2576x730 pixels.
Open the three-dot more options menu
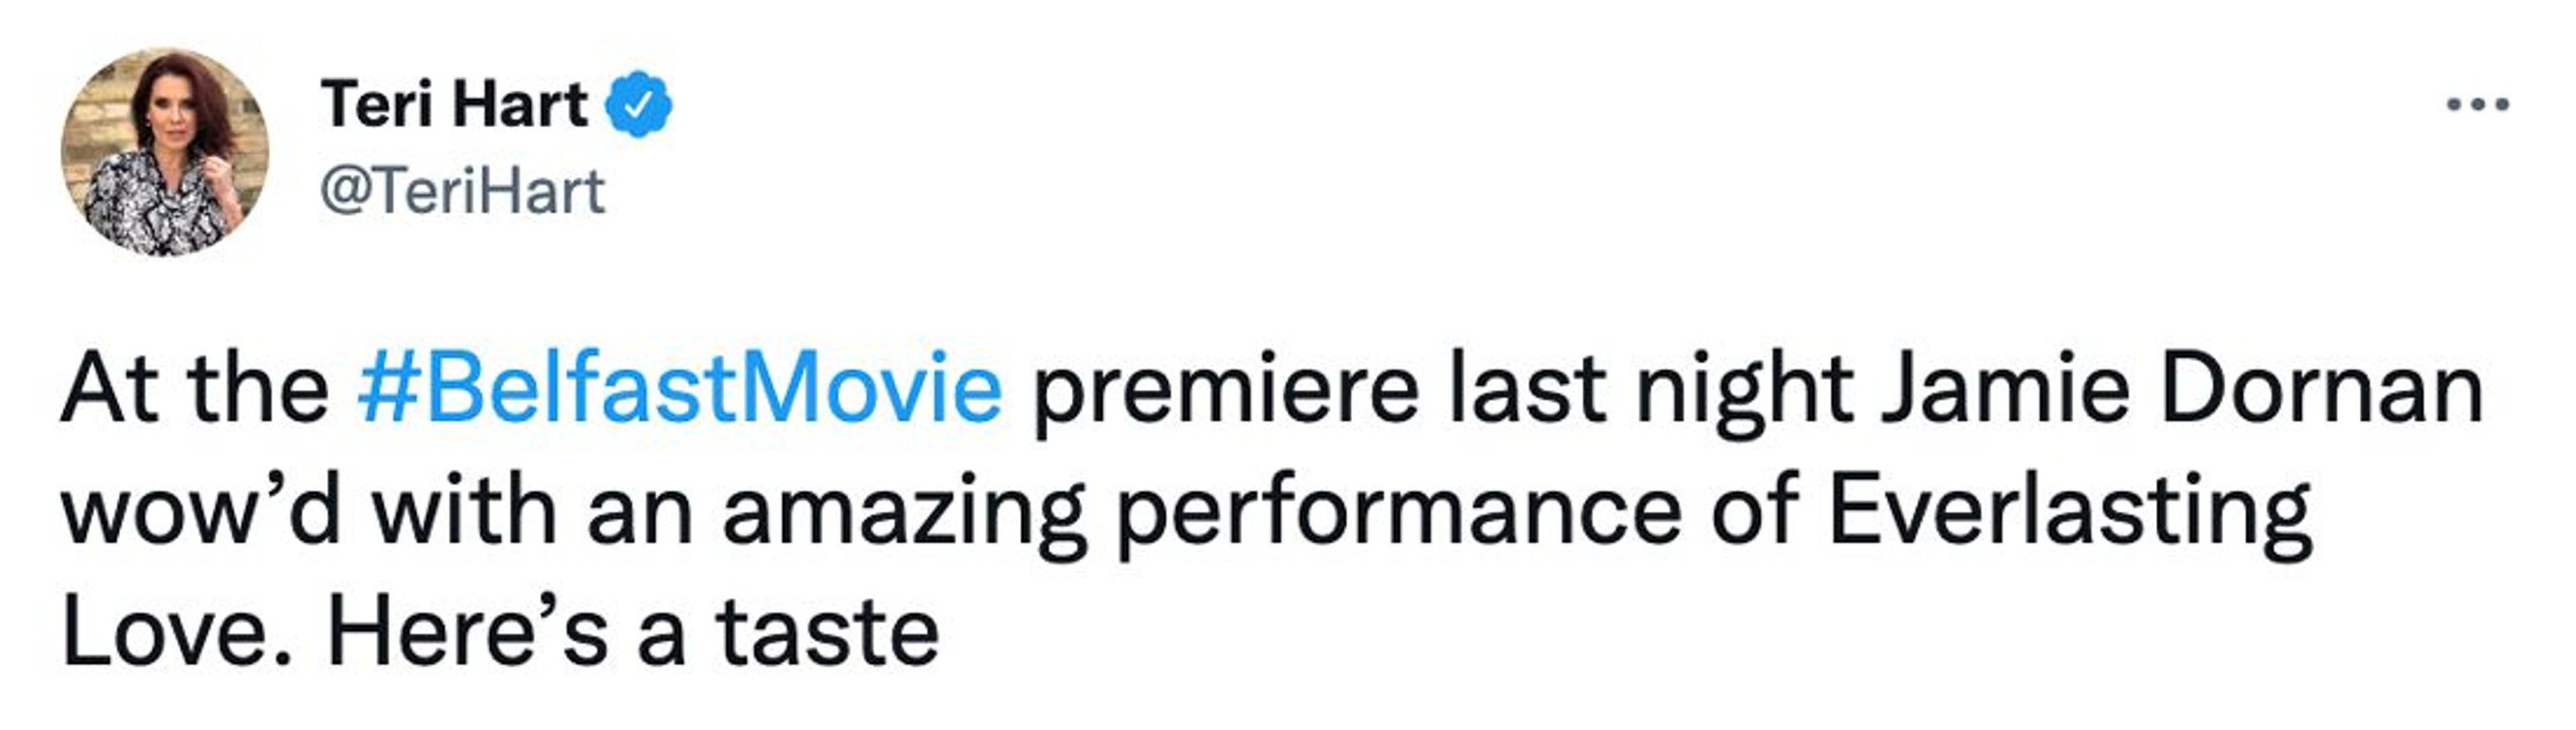[x=2477, y=105]
